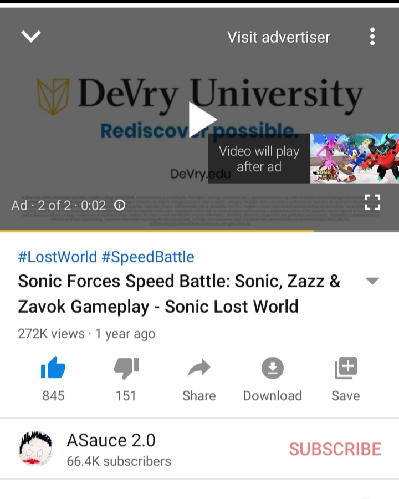
Task: Open the three-dot more options menu
Action: [372, 37]
